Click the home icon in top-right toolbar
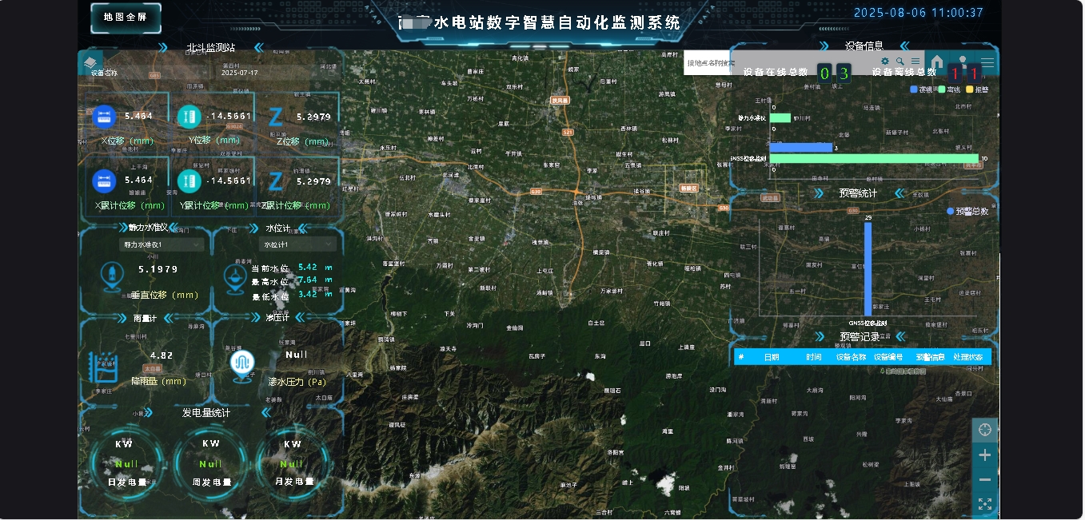The height and width of the screenshot is (520, 1085). click(x=937, y=62)
